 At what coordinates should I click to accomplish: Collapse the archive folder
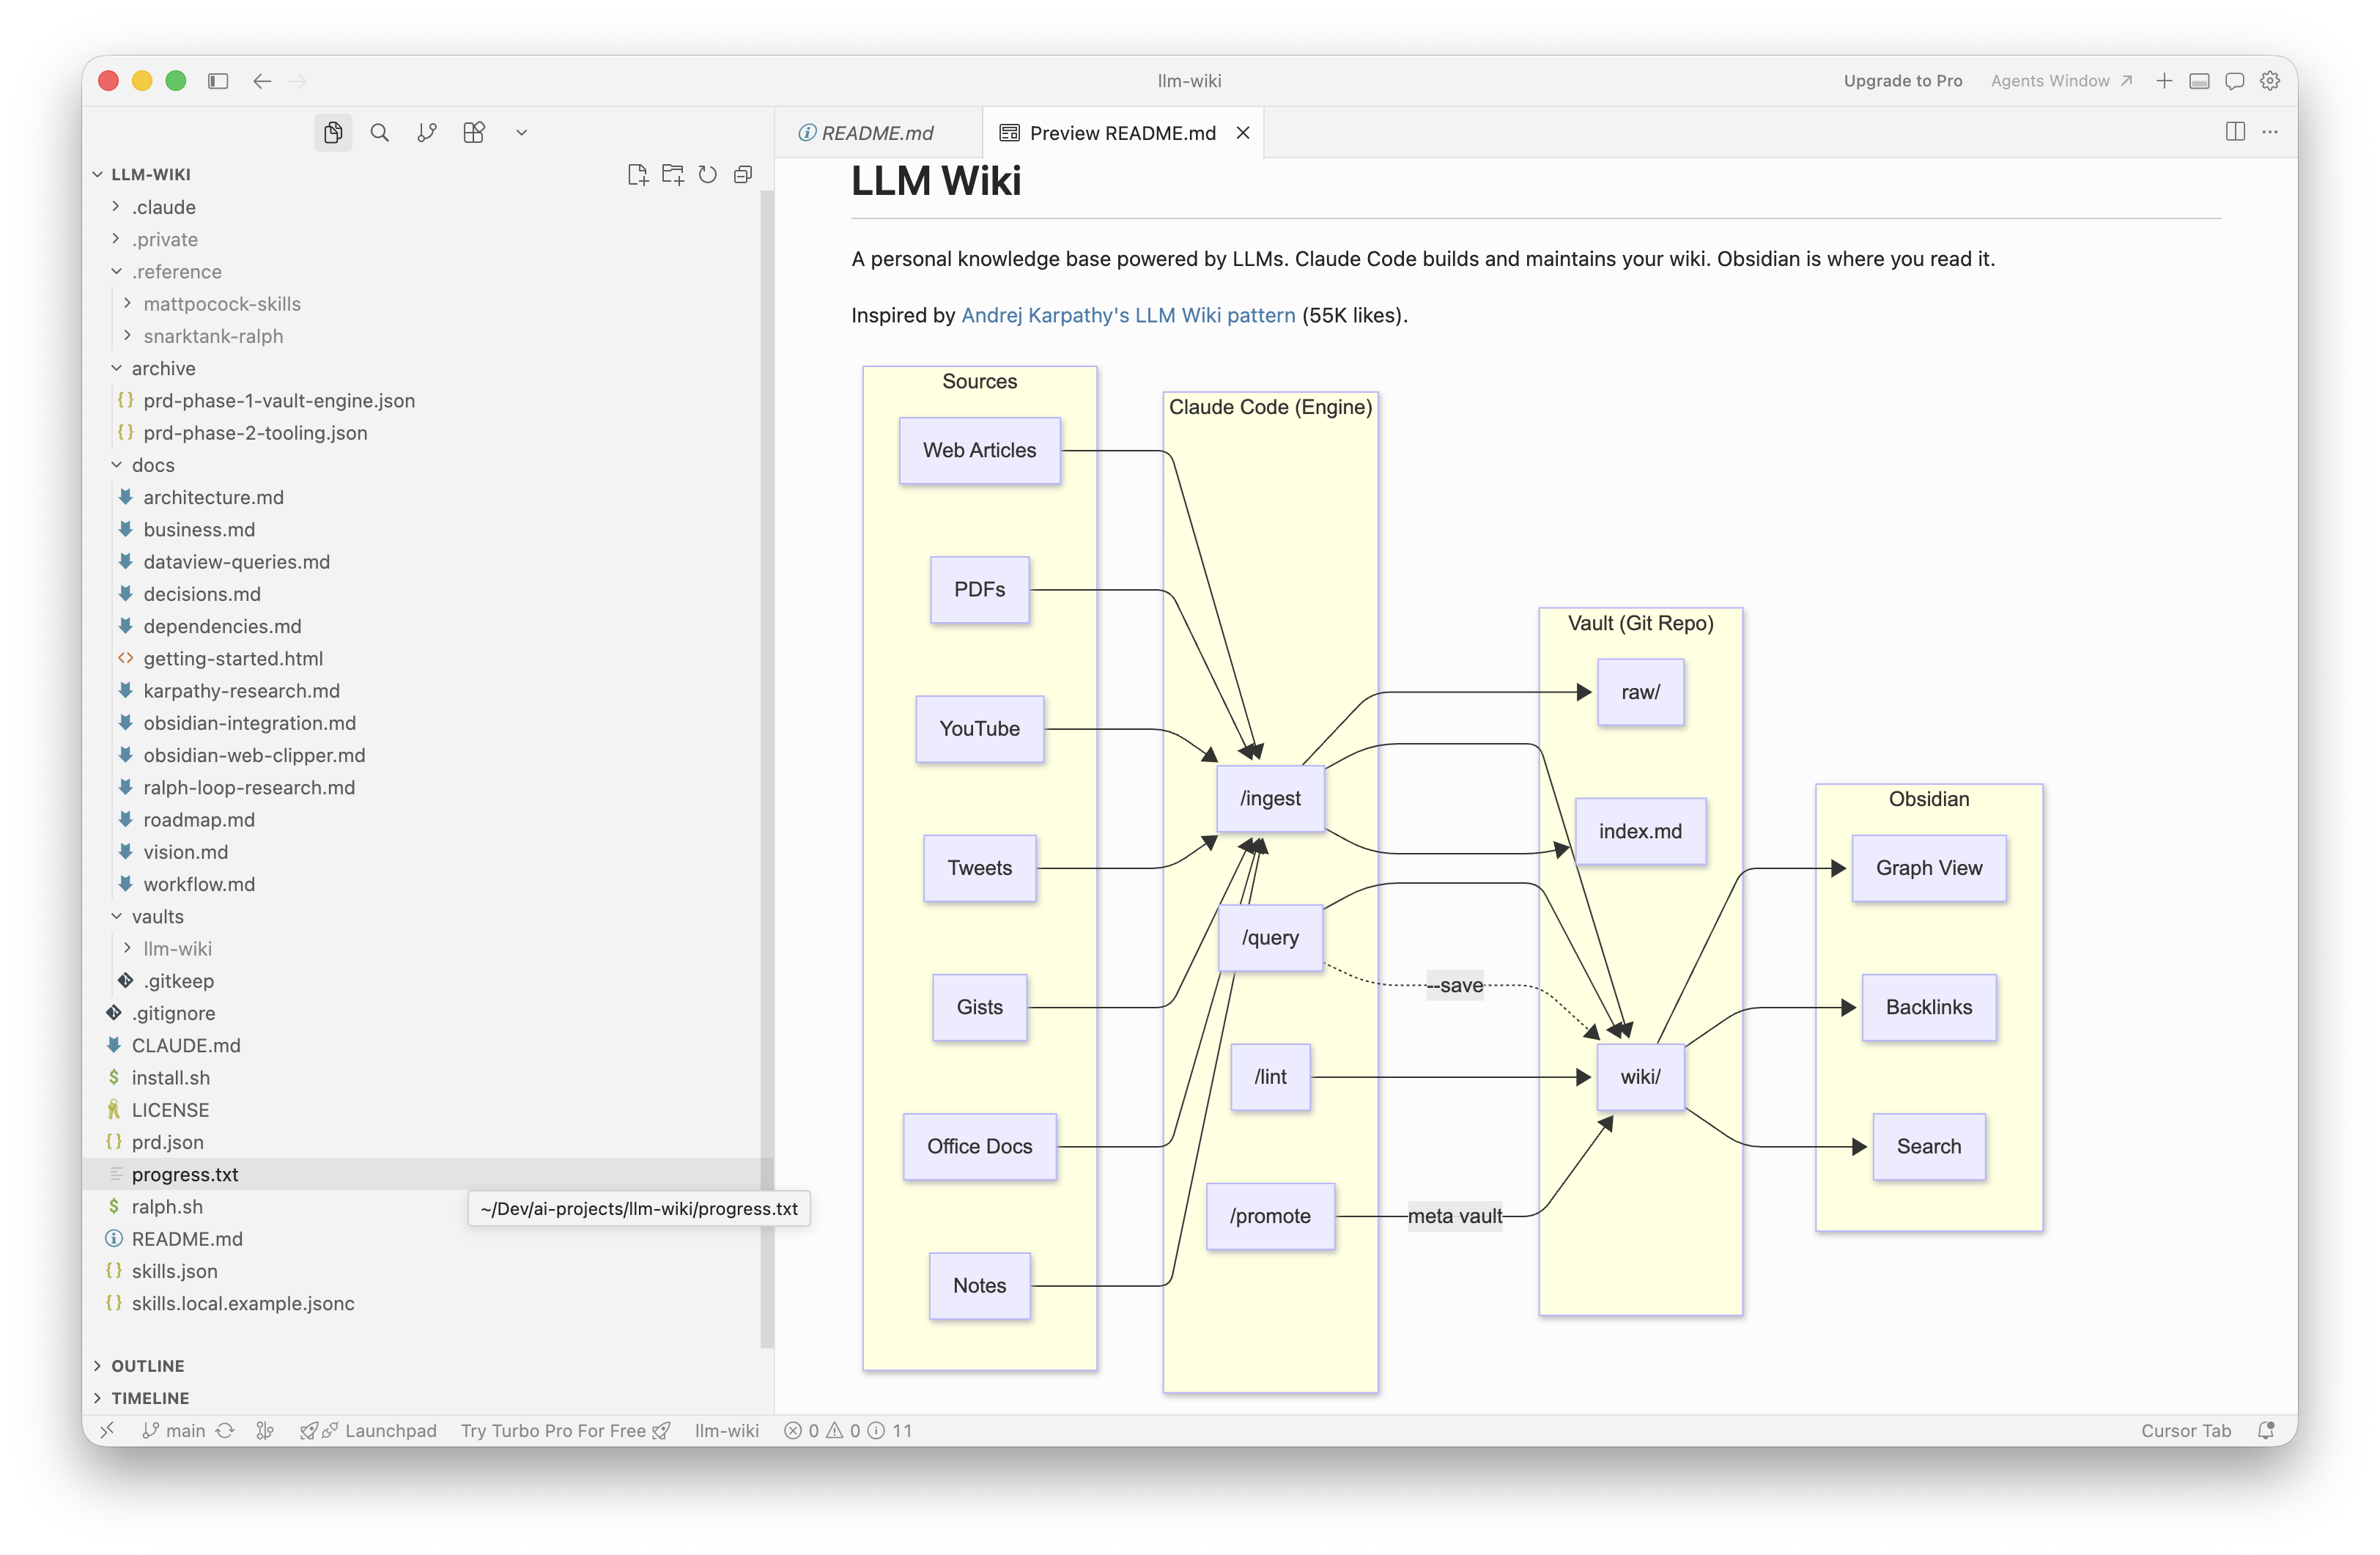(116, 368)
